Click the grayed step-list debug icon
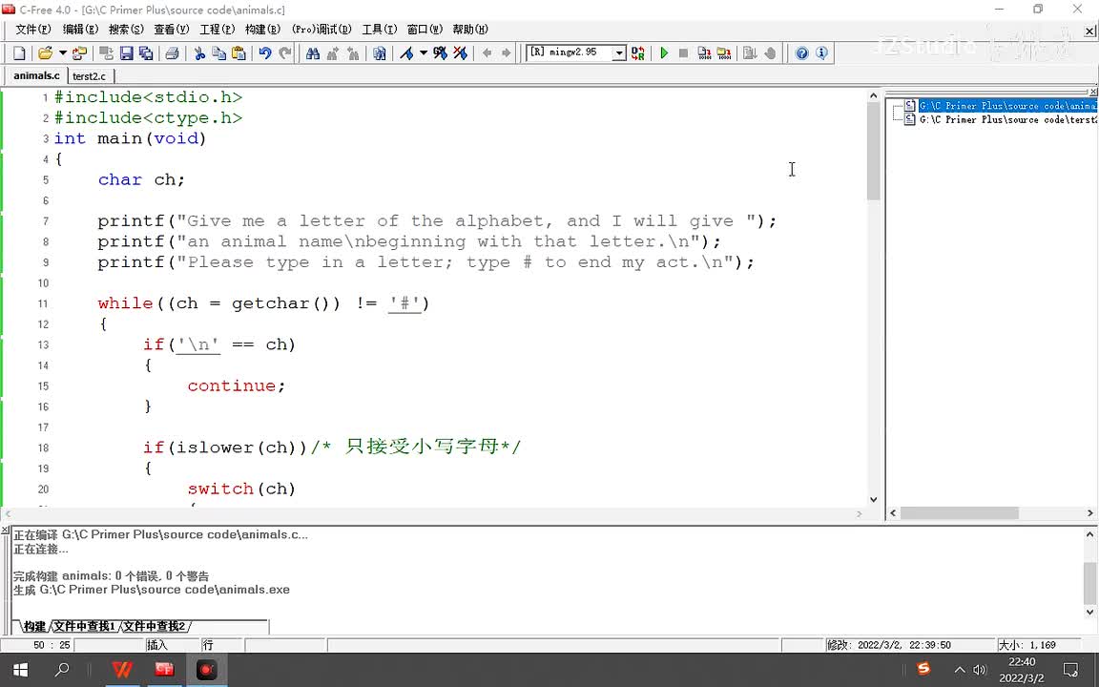The height and width of the screenshot is (687, 1099). click(x=750, y=53)
